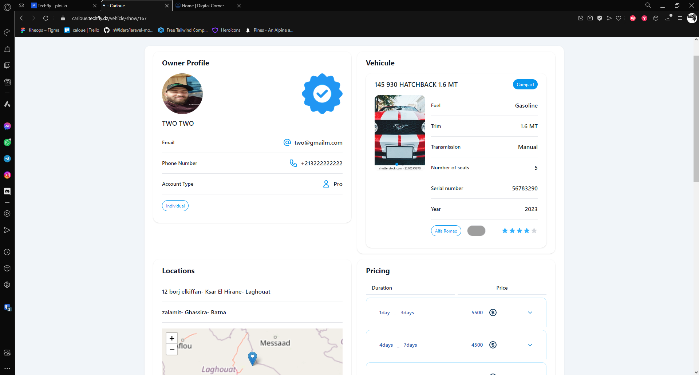Click the Alfa Romeo brand tag
This screenshot has width=699, height=375.
click(446, 231)
